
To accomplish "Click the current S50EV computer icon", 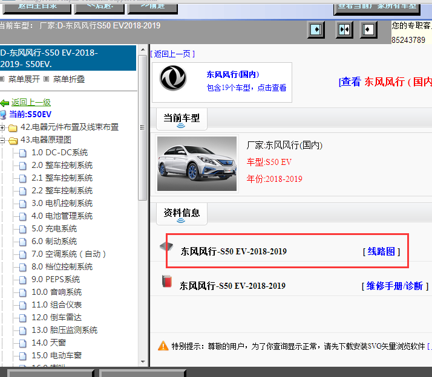I will pyautogui.click(x=3, y=114).
